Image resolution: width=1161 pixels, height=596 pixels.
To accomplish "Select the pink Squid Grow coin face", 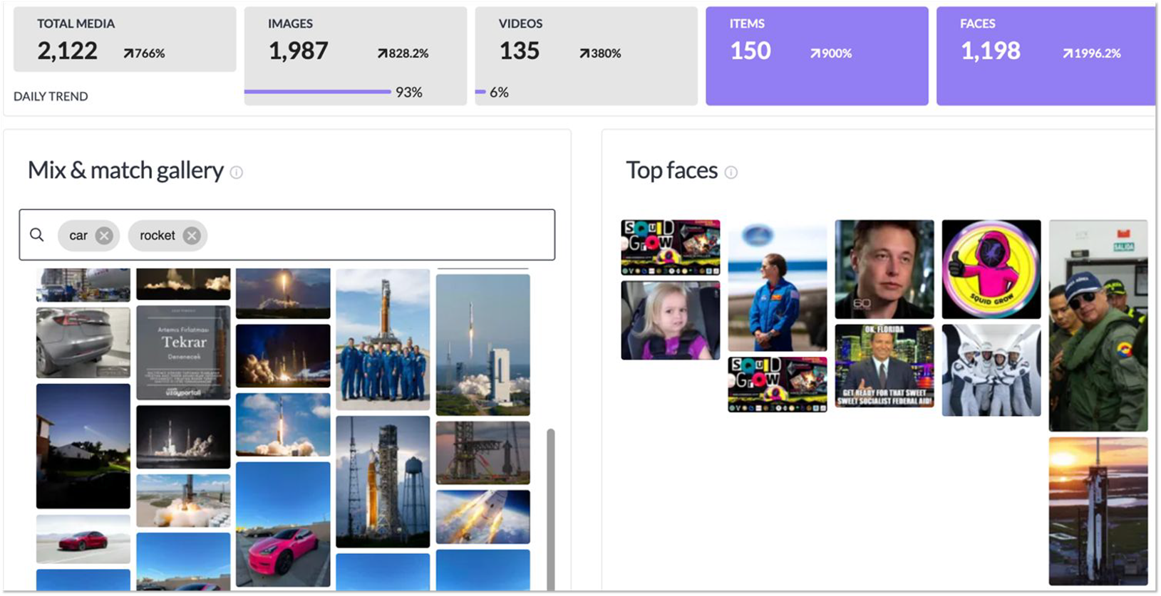I will [x=991, y=269].
